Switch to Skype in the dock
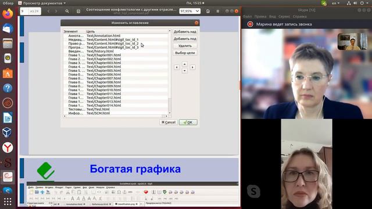Image resolution: width=372 pixels, height=209 pixels. (x=8, y=191)
